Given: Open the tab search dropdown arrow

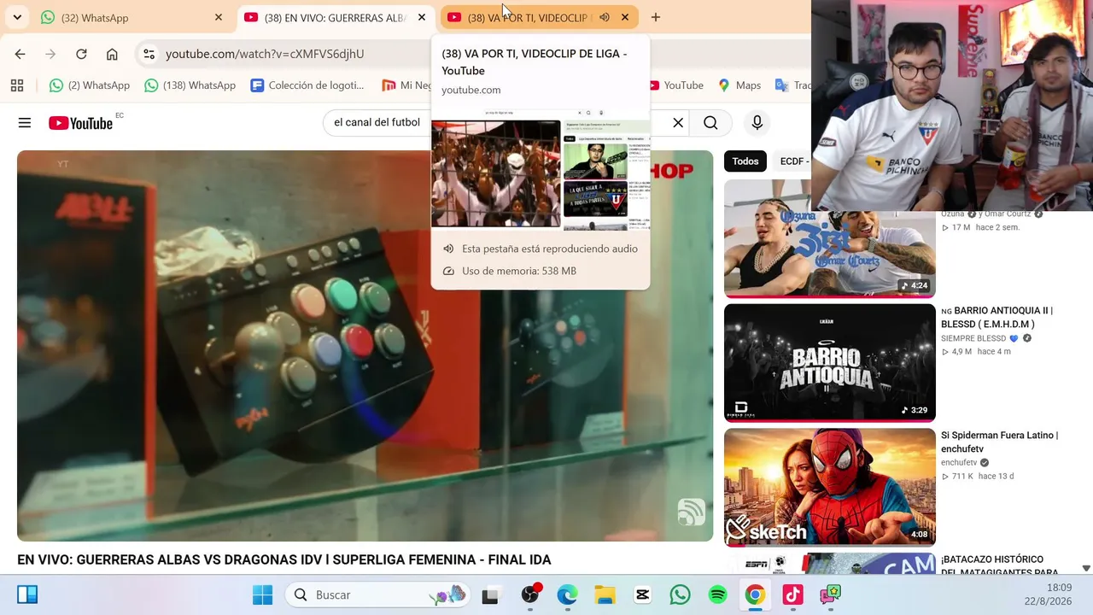Looking at the screenshot, I should tap(17, 17).
